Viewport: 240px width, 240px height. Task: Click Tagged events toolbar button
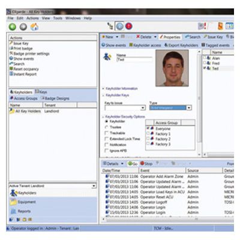pos(215,45)
